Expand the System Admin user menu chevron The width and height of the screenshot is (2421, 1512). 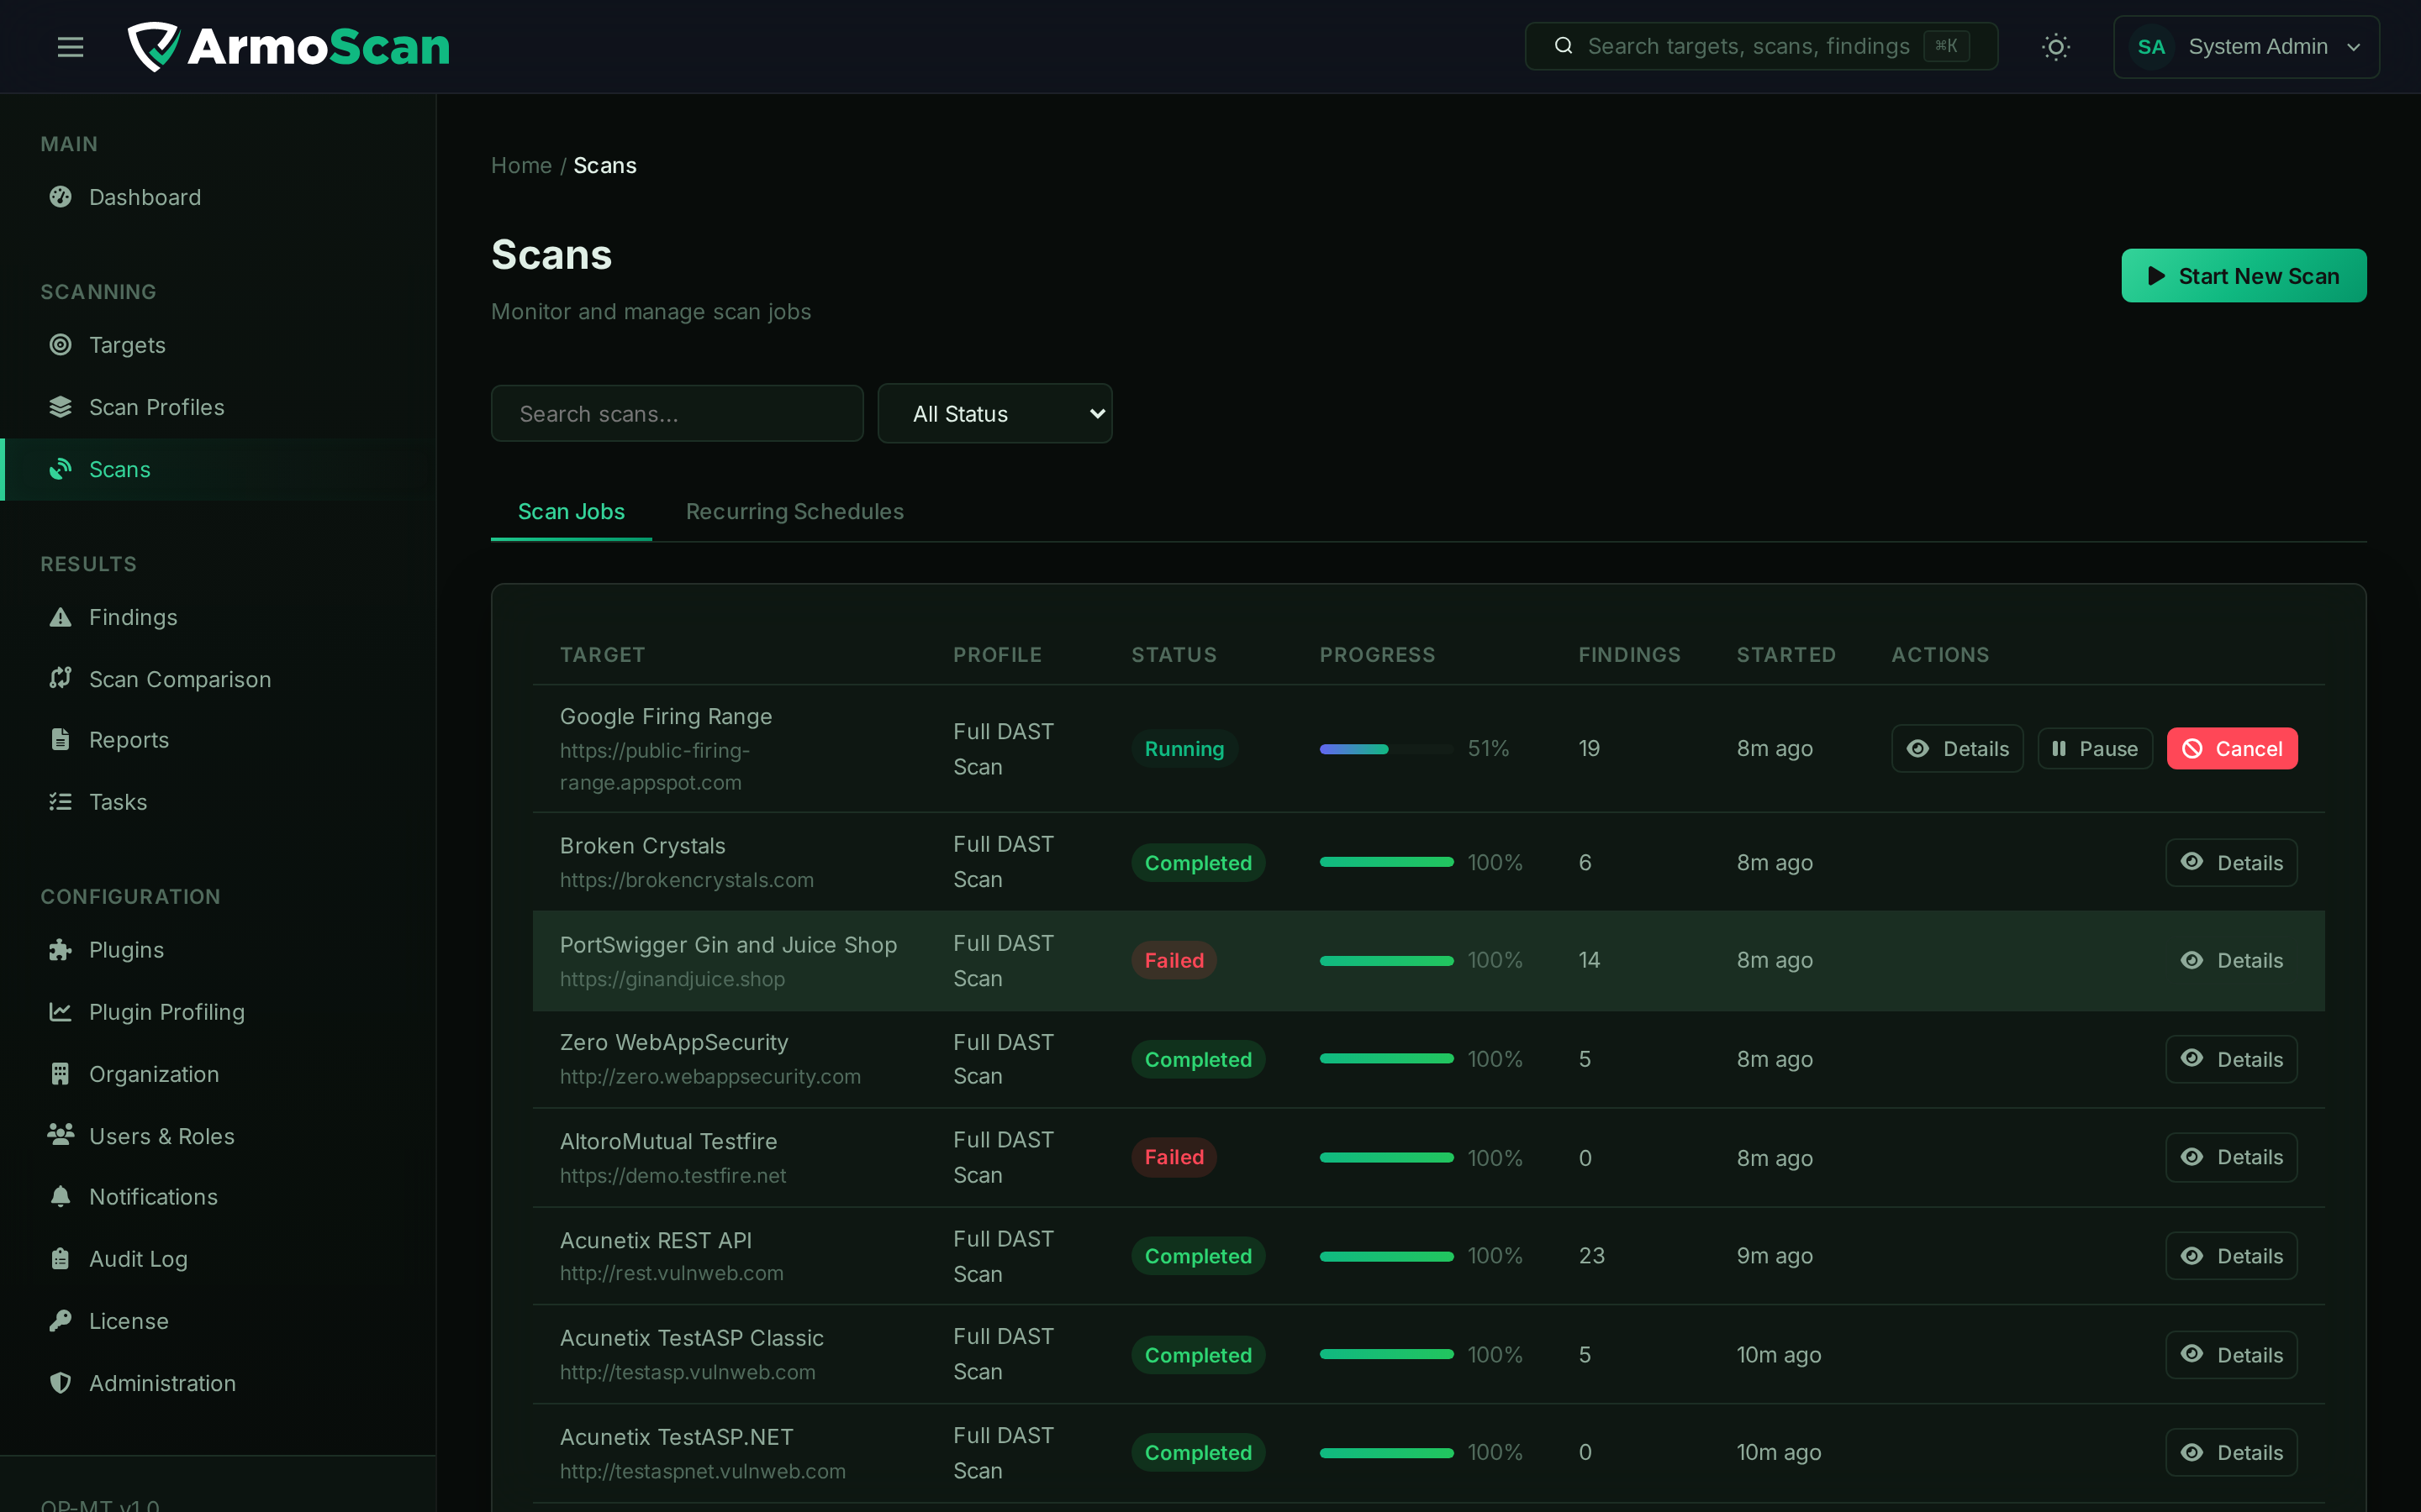pyautogui.click(x=2353, y=47)
